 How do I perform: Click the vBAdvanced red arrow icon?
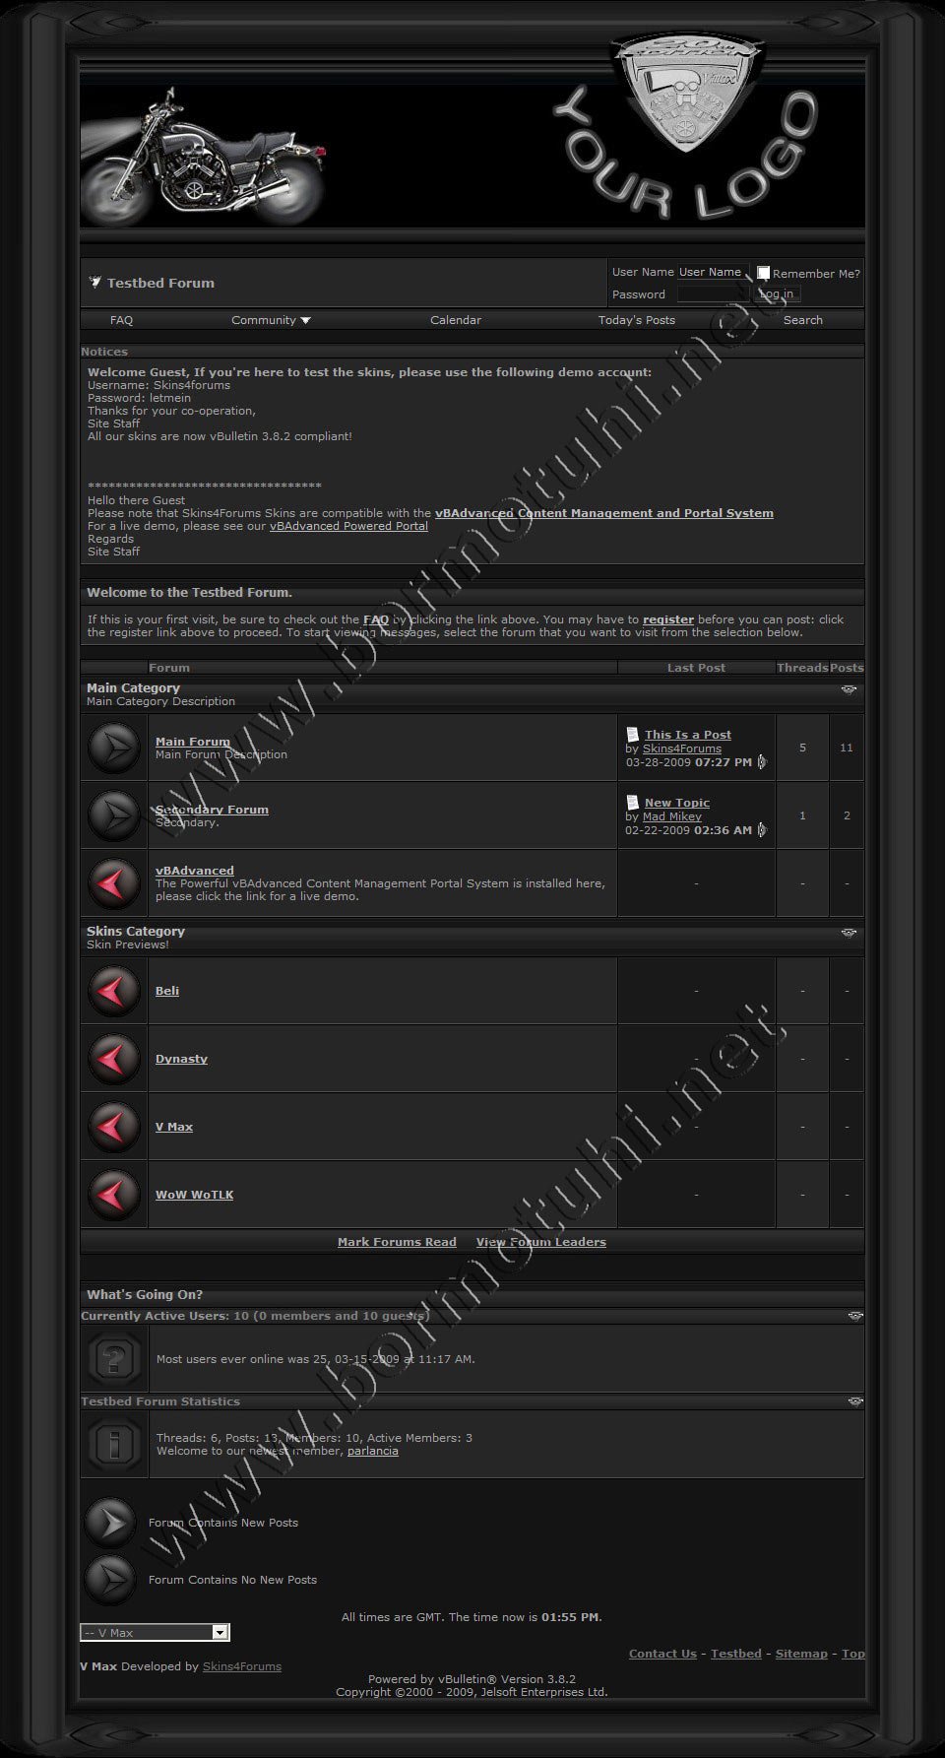point(114,883)
